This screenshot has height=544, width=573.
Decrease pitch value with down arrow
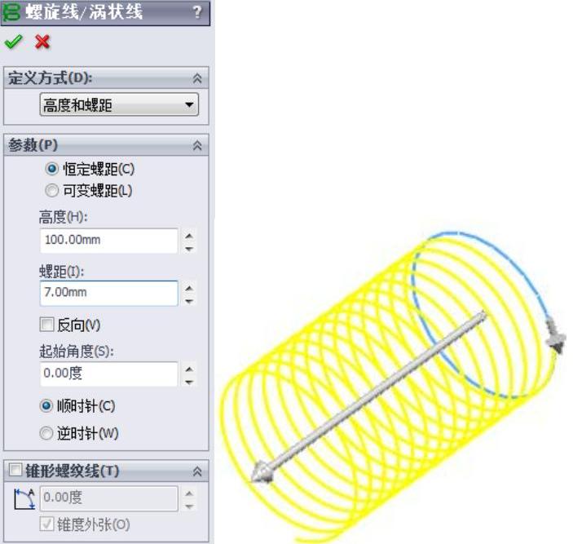[x=189, y=302]
